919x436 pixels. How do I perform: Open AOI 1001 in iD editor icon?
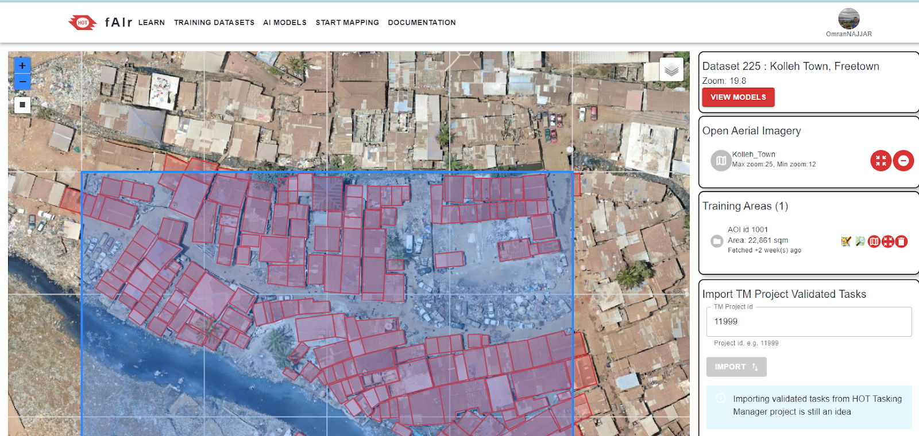[860, 242]
